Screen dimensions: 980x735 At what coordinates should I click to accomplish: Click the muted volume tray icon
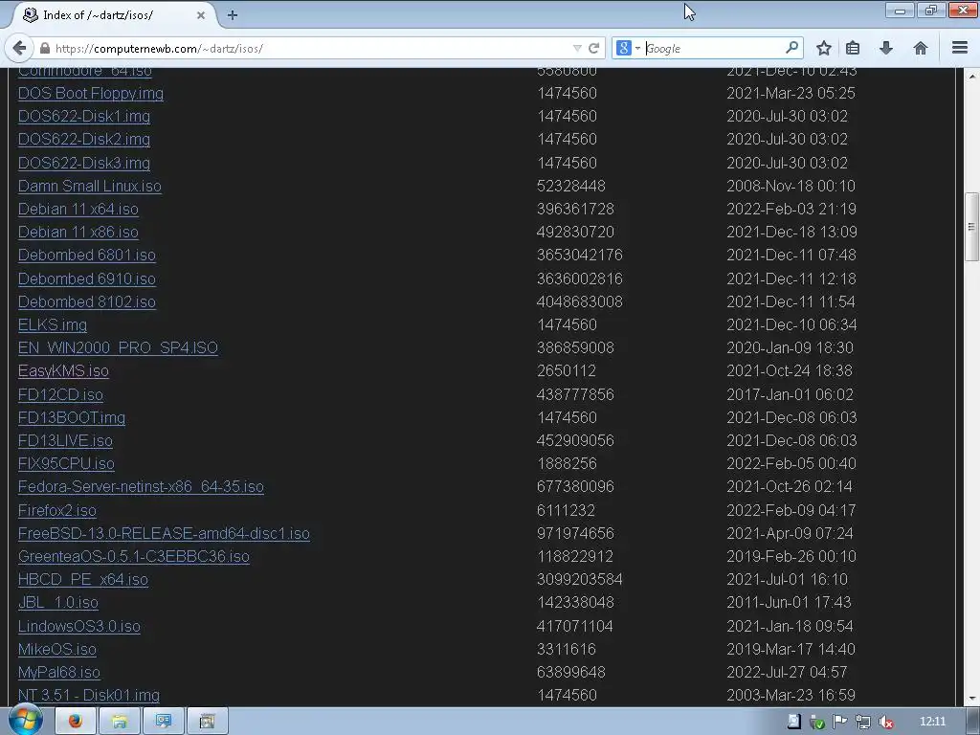click(x=885, y=722)
